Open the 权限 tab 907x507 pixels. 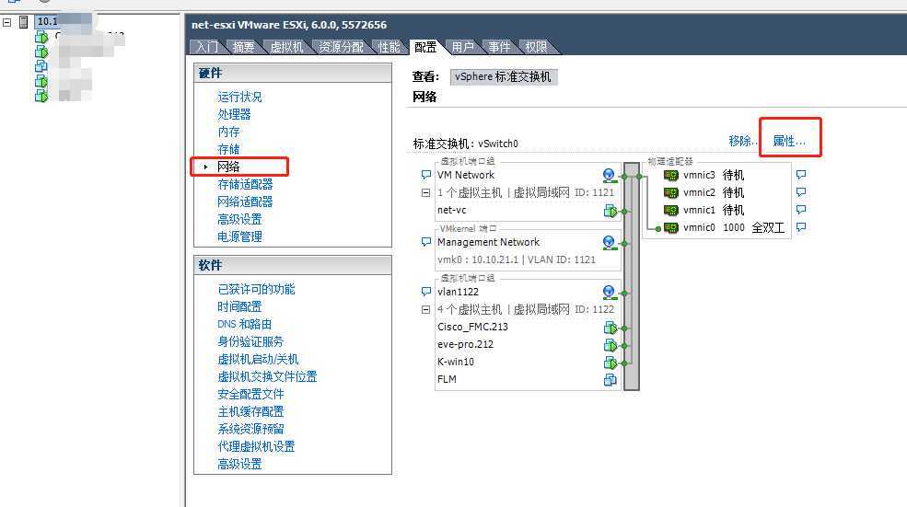536,47
